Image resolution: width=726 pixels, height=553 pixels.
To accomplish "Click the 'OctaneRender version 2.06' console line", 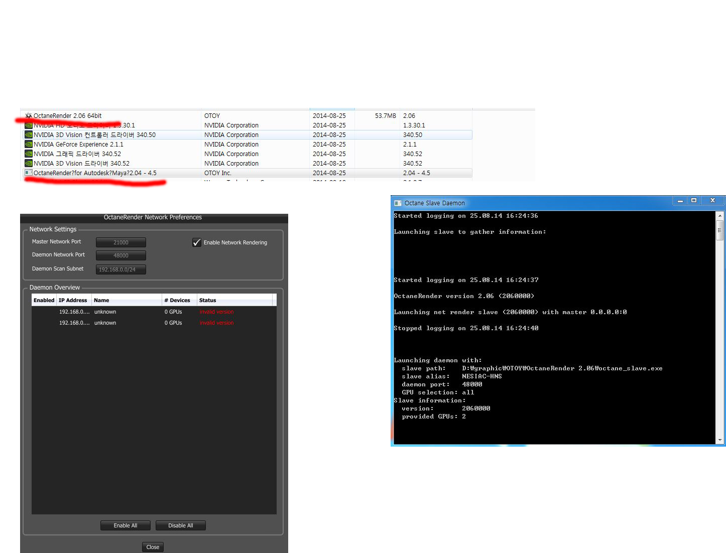I will (x=464, y=296).
